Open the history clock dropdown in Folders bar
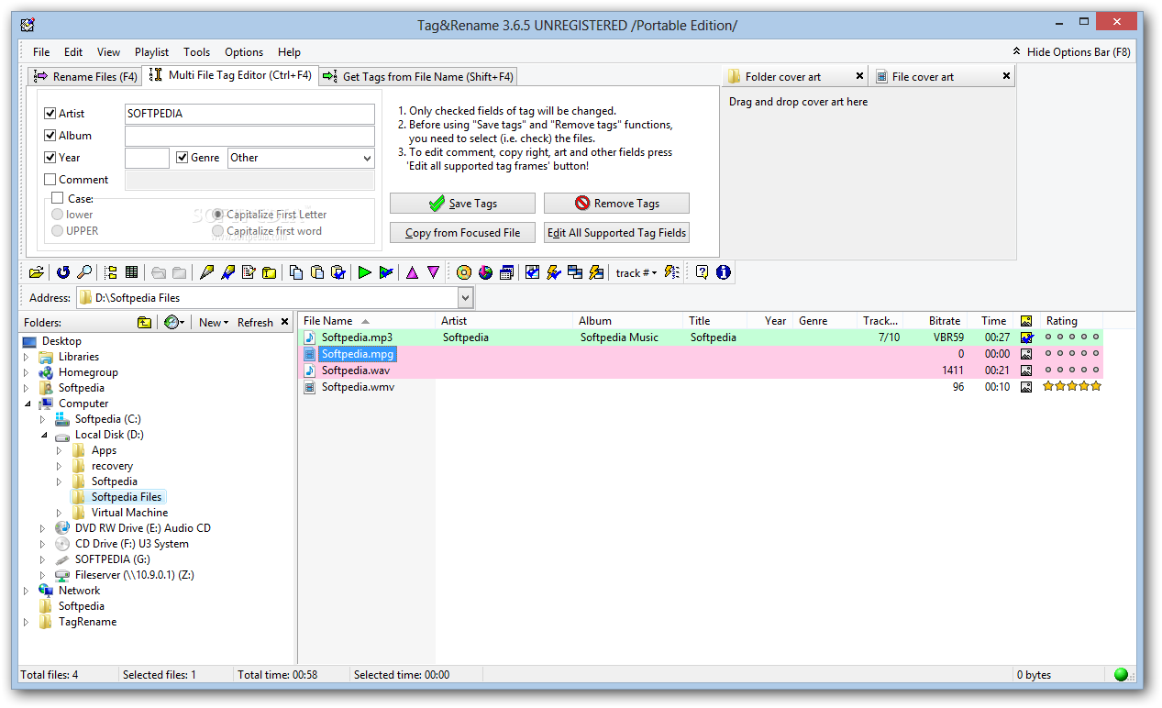The height and width of the screenshot is (708, 1162). coord(174,322)
